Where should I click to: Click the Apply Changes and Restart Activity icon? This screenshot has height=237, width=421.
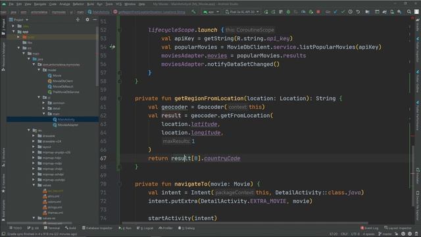[x=274, y=12]
